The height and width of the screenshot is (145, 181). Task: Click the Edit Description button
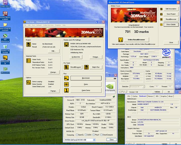click(171, 9)
